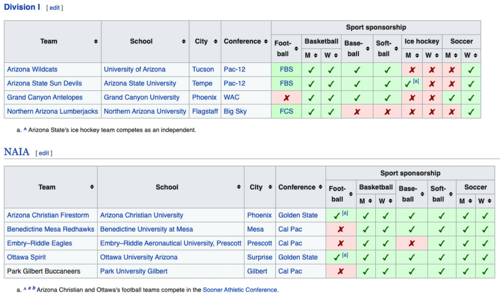This screenshot has width=500, height=295.
Task: Sort the School column in the Division I table
Action: [x=183, y=41]
